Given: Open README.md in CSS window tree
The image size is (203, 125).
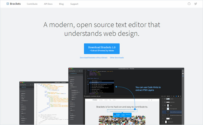Looking at the screenshot, I should pyautogui.click(x=73, y=116).
